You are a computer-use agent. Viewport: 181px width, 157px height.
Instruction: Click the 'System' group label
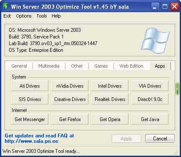click(x=19, y=77)
